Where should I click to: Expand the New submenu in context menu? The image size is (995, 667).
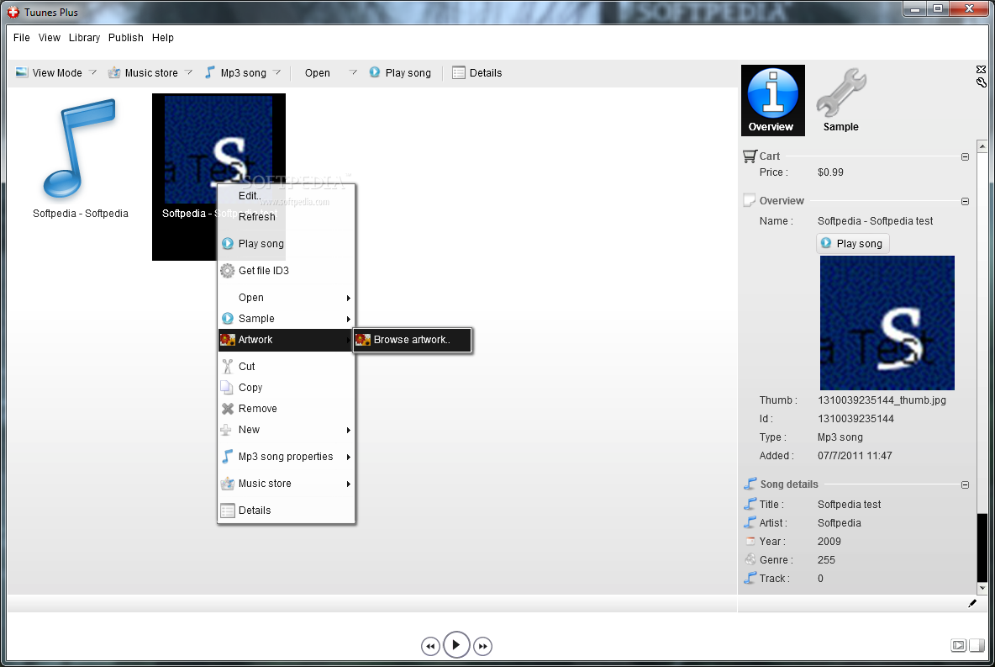(286, 430)
